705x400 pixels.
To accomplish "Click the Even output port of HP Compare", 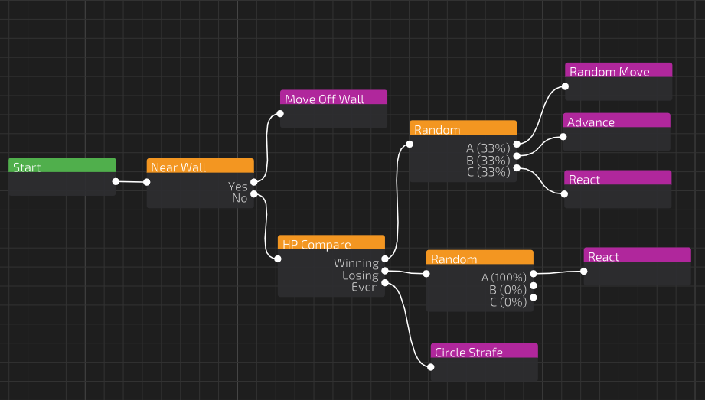I will [x=385, y=283].
